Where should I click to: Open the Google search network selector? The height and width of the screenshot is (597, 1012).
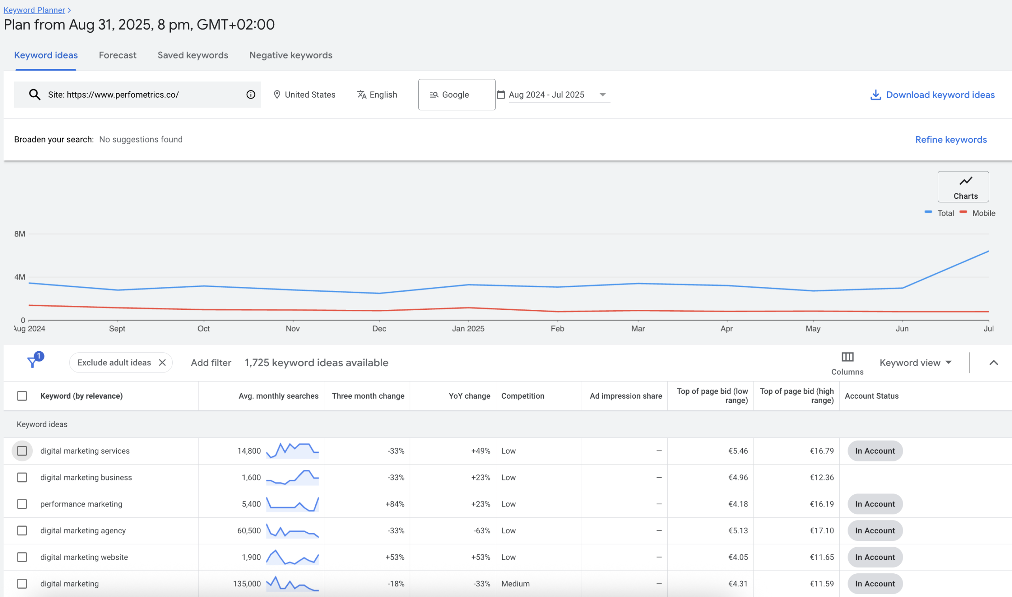click(x=457, y=94)
